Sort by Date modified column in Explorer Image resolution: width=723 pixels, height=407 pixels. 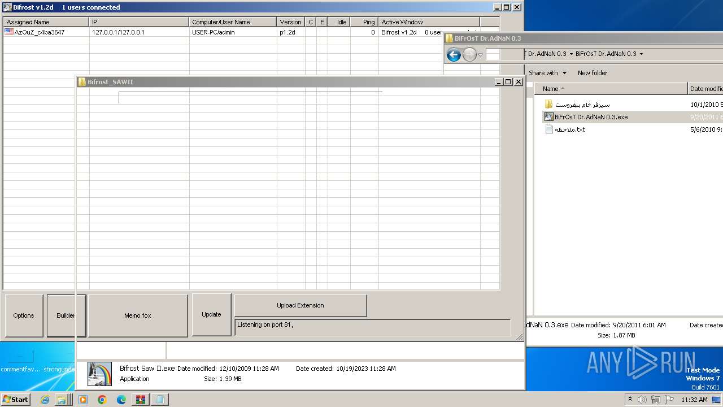[x=705, y=89]
